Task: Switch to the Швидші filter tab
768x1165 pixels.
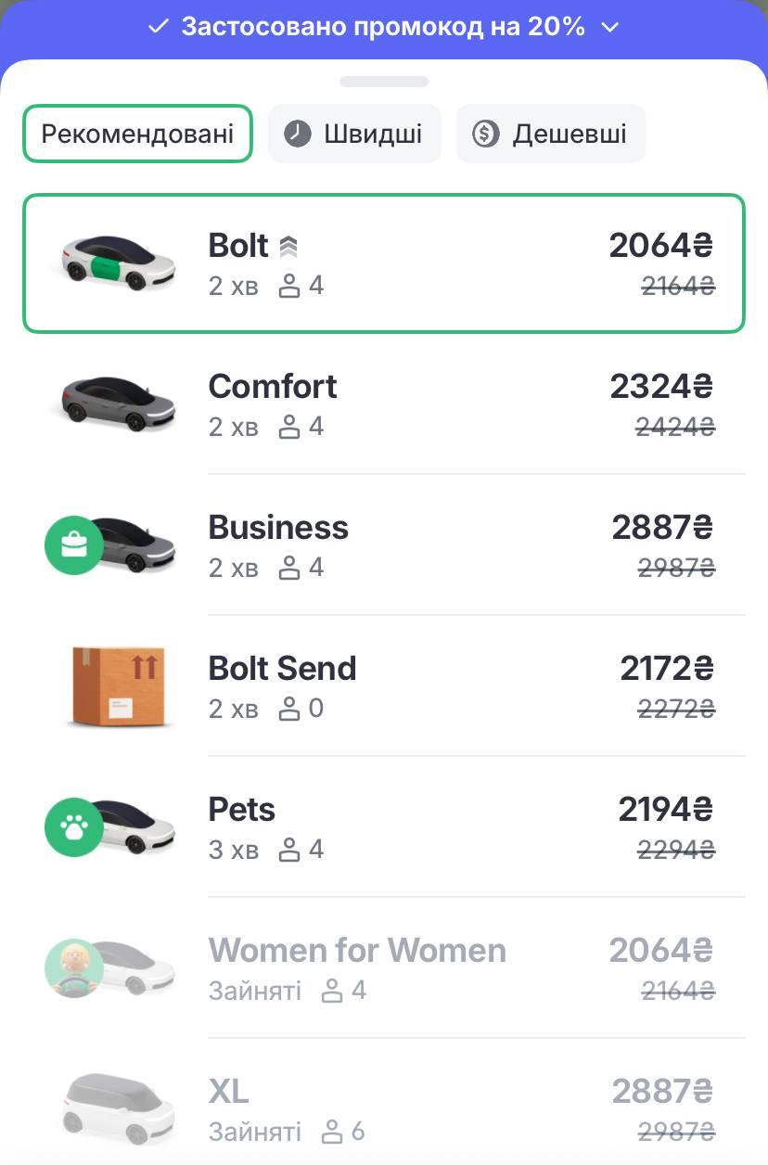Action: 354,134
